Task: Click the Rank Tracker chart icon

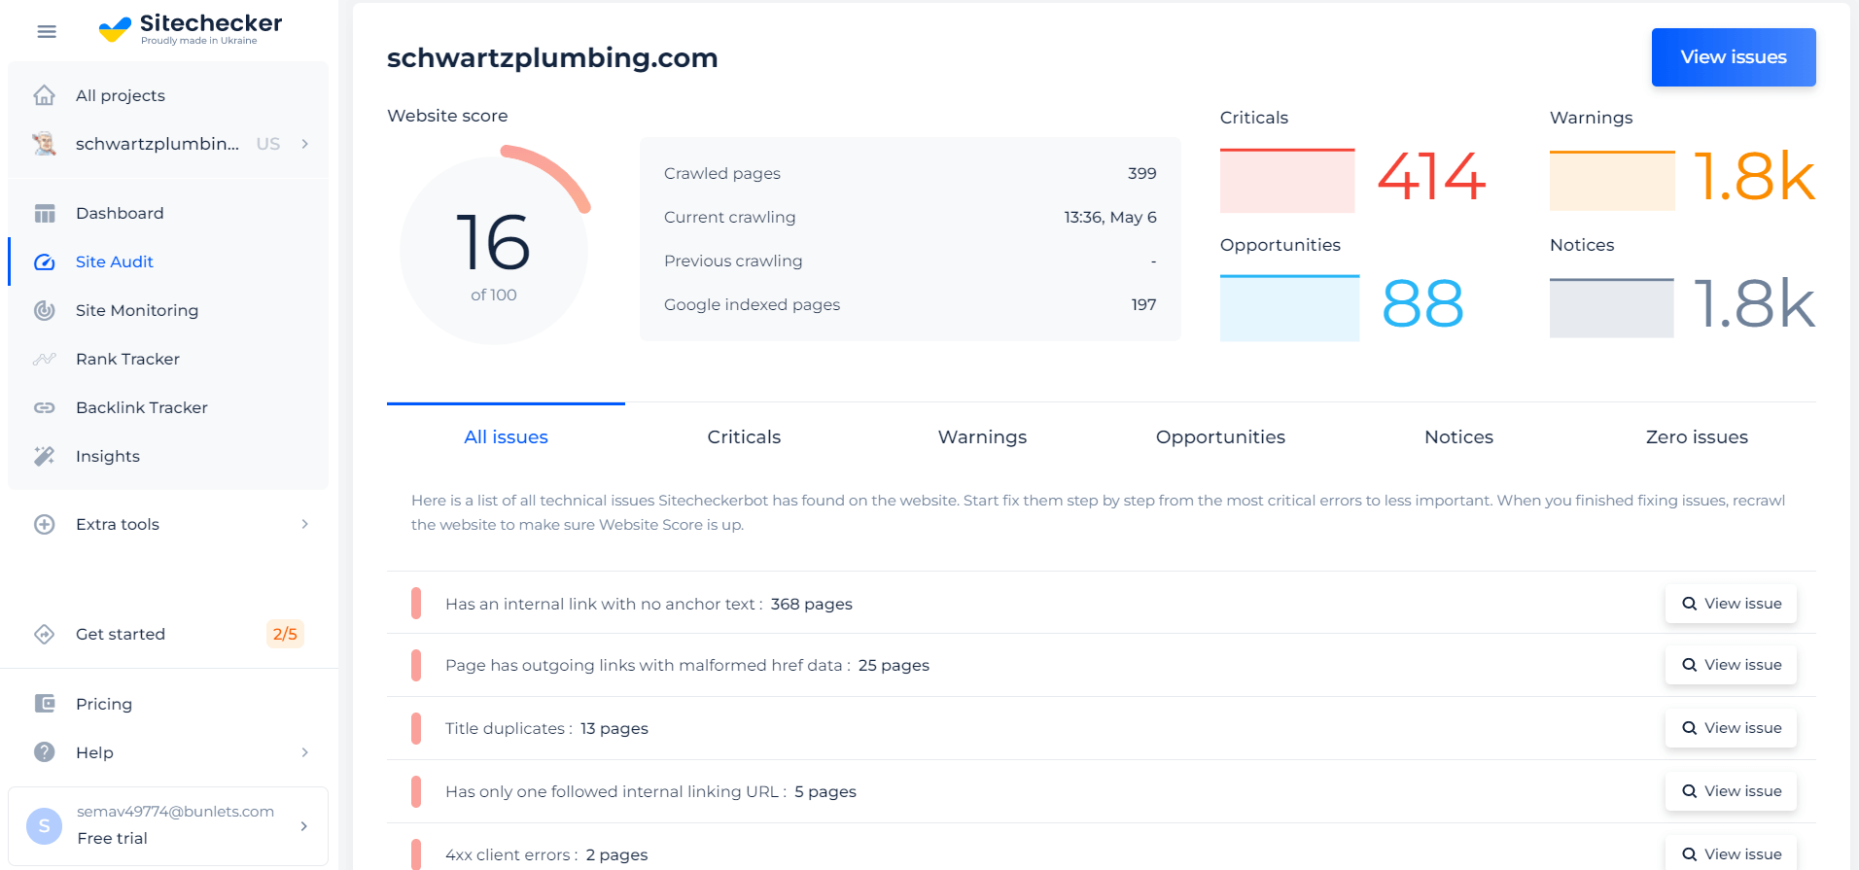Action: tap(45, 359)
